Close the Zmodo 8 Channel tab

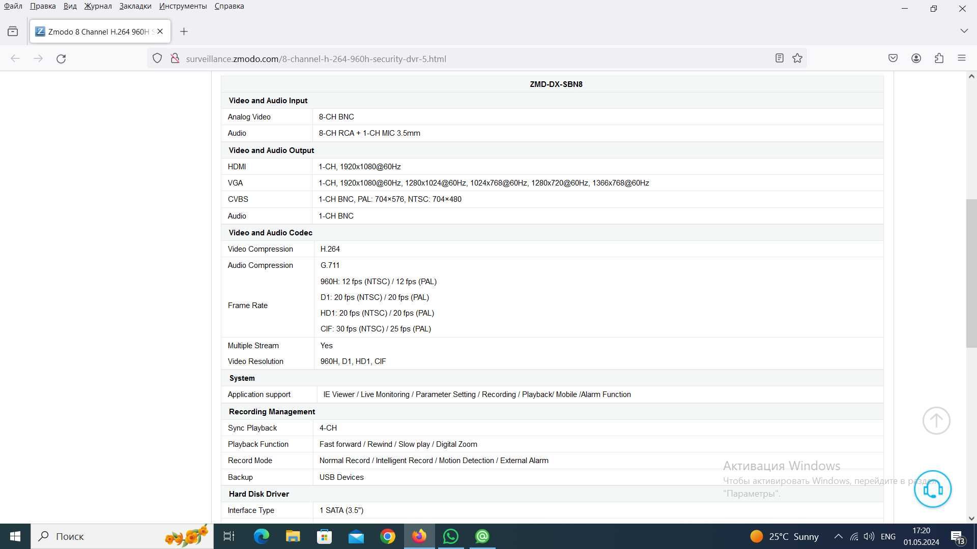(160, 32)
